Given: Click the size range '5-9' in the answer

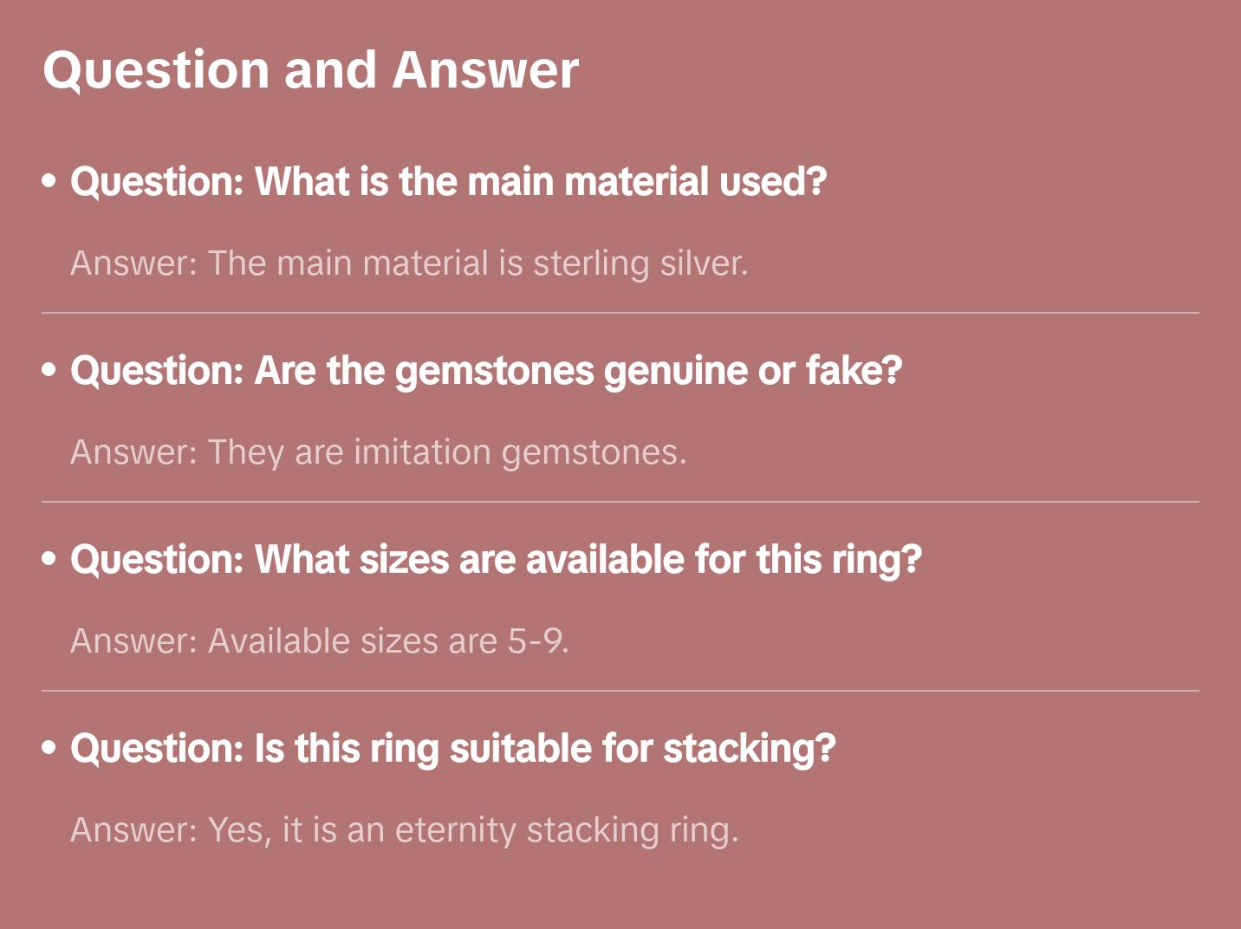Looking at the screenshot, I should pos(537,641).
